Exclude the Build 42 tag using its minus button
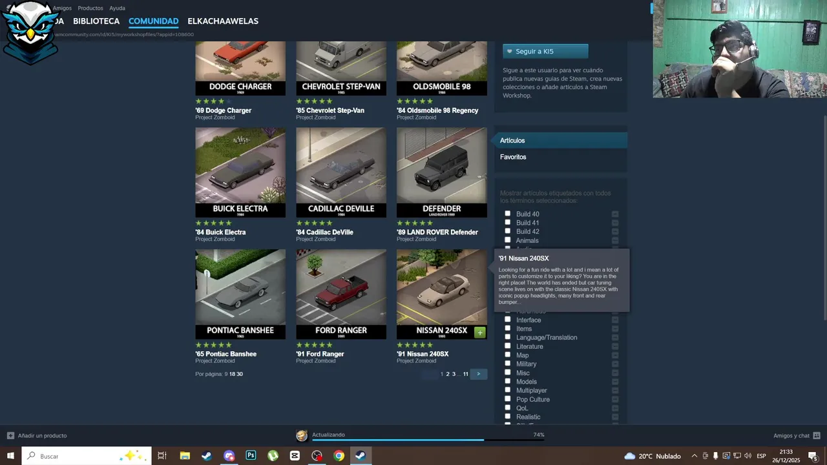 (x=615, y=232)
